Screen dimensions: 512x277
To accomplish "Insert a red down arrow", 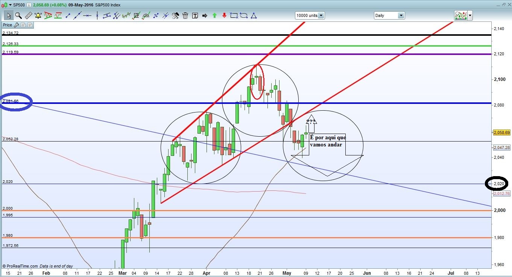I will point(224,15).
